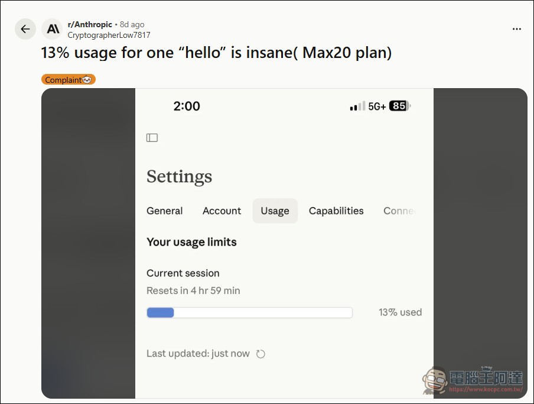Open the Anthropic subreddit avatar logo
The width and height of the screenshot is (534, 404).
(53, 29)
